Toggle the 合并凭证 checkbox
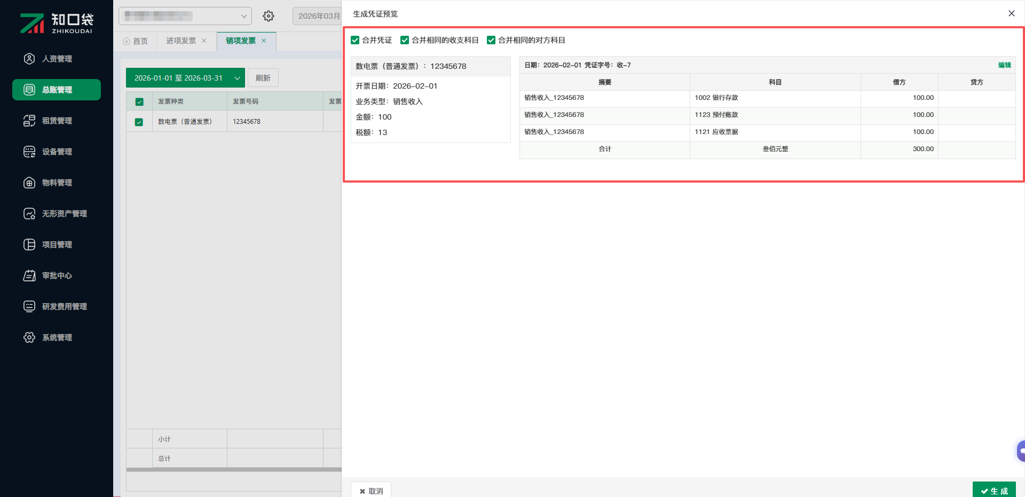Screen dimensions: 1025x497 (x=355, y=40)
